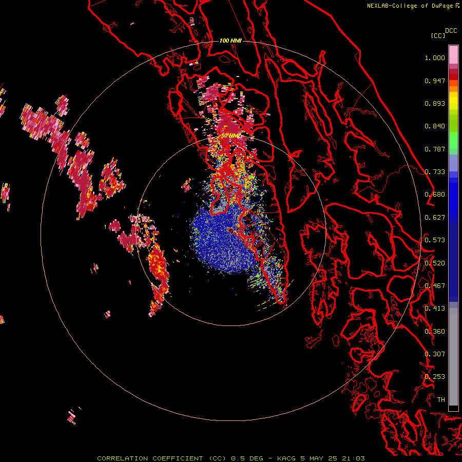Image resolution: width=462 pixels, height=462 pixels.
Task: Click the TH threshold label
Action: [x=441, y=400]
